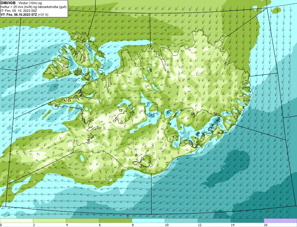Click the 'IT: Fim. 05. 10. 2023 00Z' line
297x227 pixels.
click(19, 11)
